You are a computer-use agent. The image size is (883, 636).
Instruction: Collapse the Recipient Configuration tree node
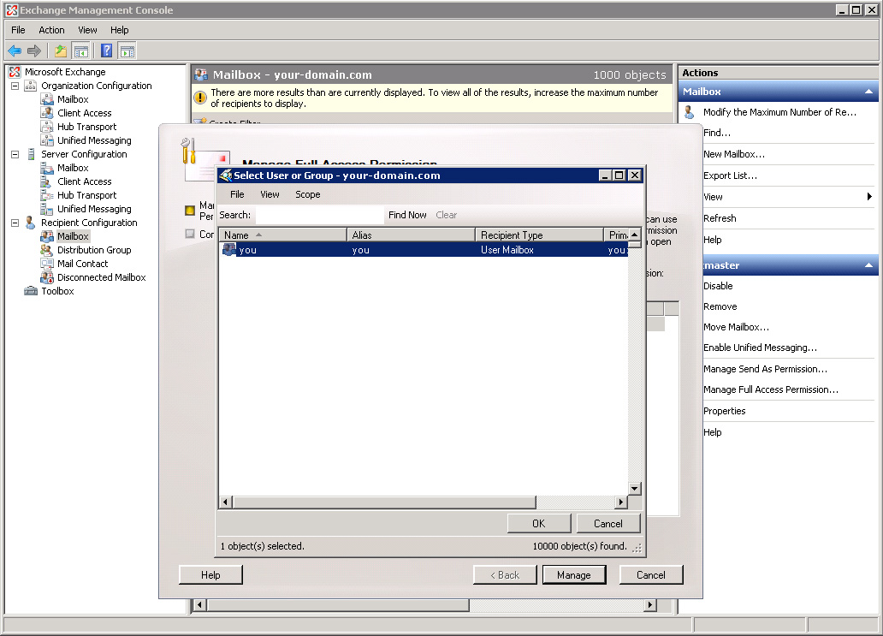tap(15, 223)
